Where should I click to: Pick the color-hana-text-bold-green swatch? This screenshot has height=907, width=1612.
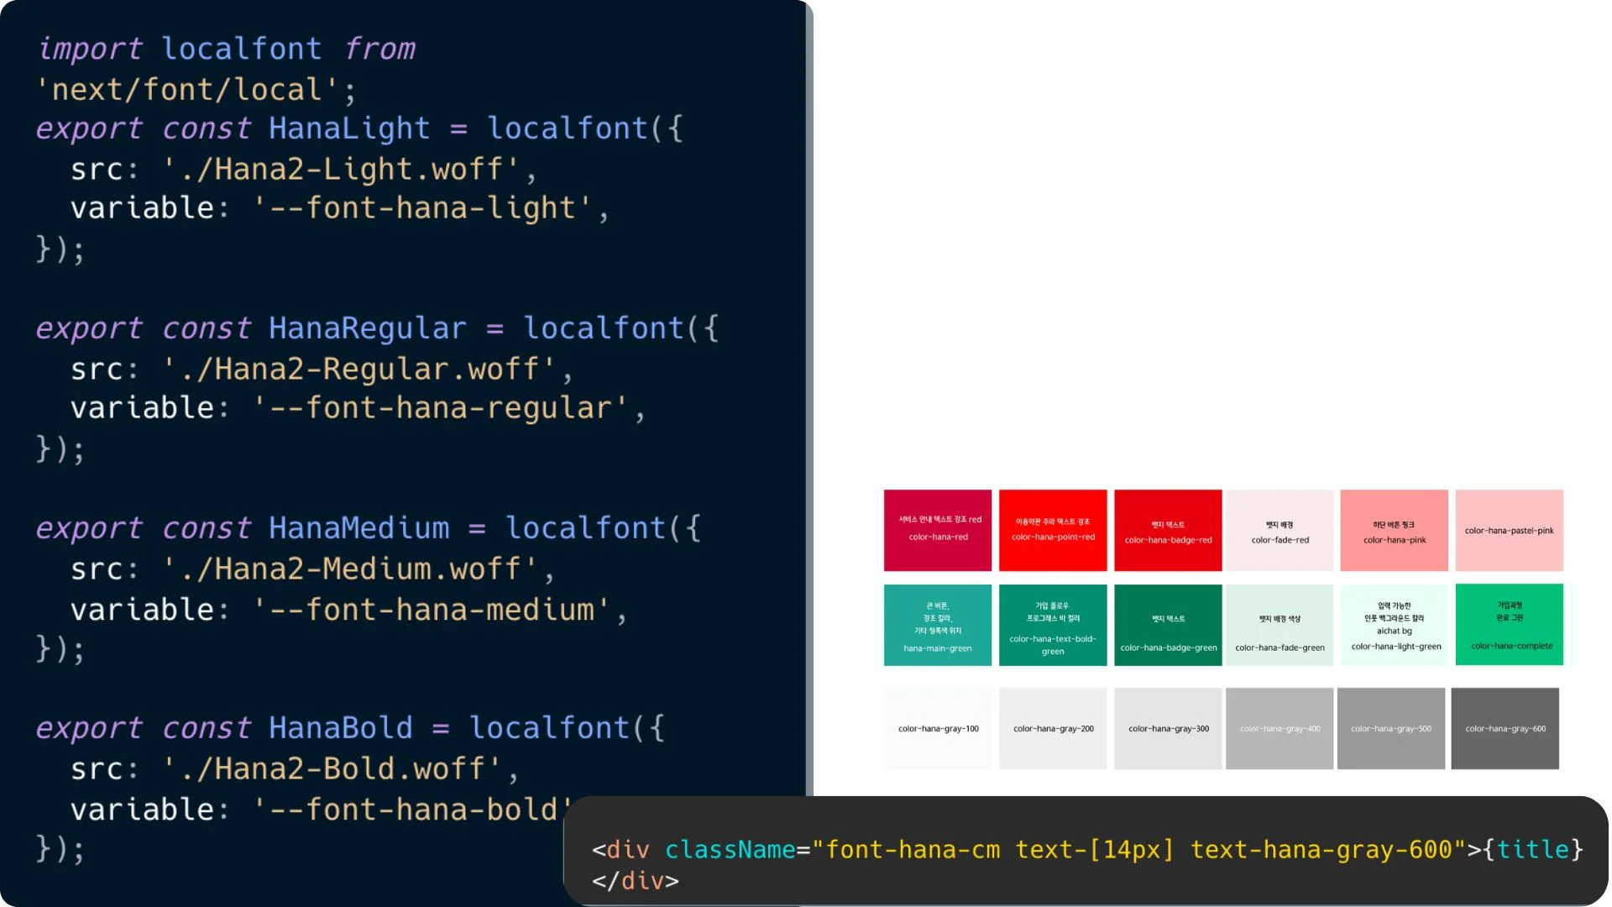tap(1053, 625)
